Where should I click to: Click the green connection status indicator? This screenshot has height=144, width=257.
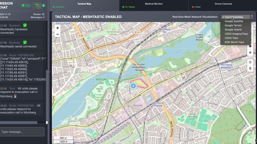(x=44, y=5)
